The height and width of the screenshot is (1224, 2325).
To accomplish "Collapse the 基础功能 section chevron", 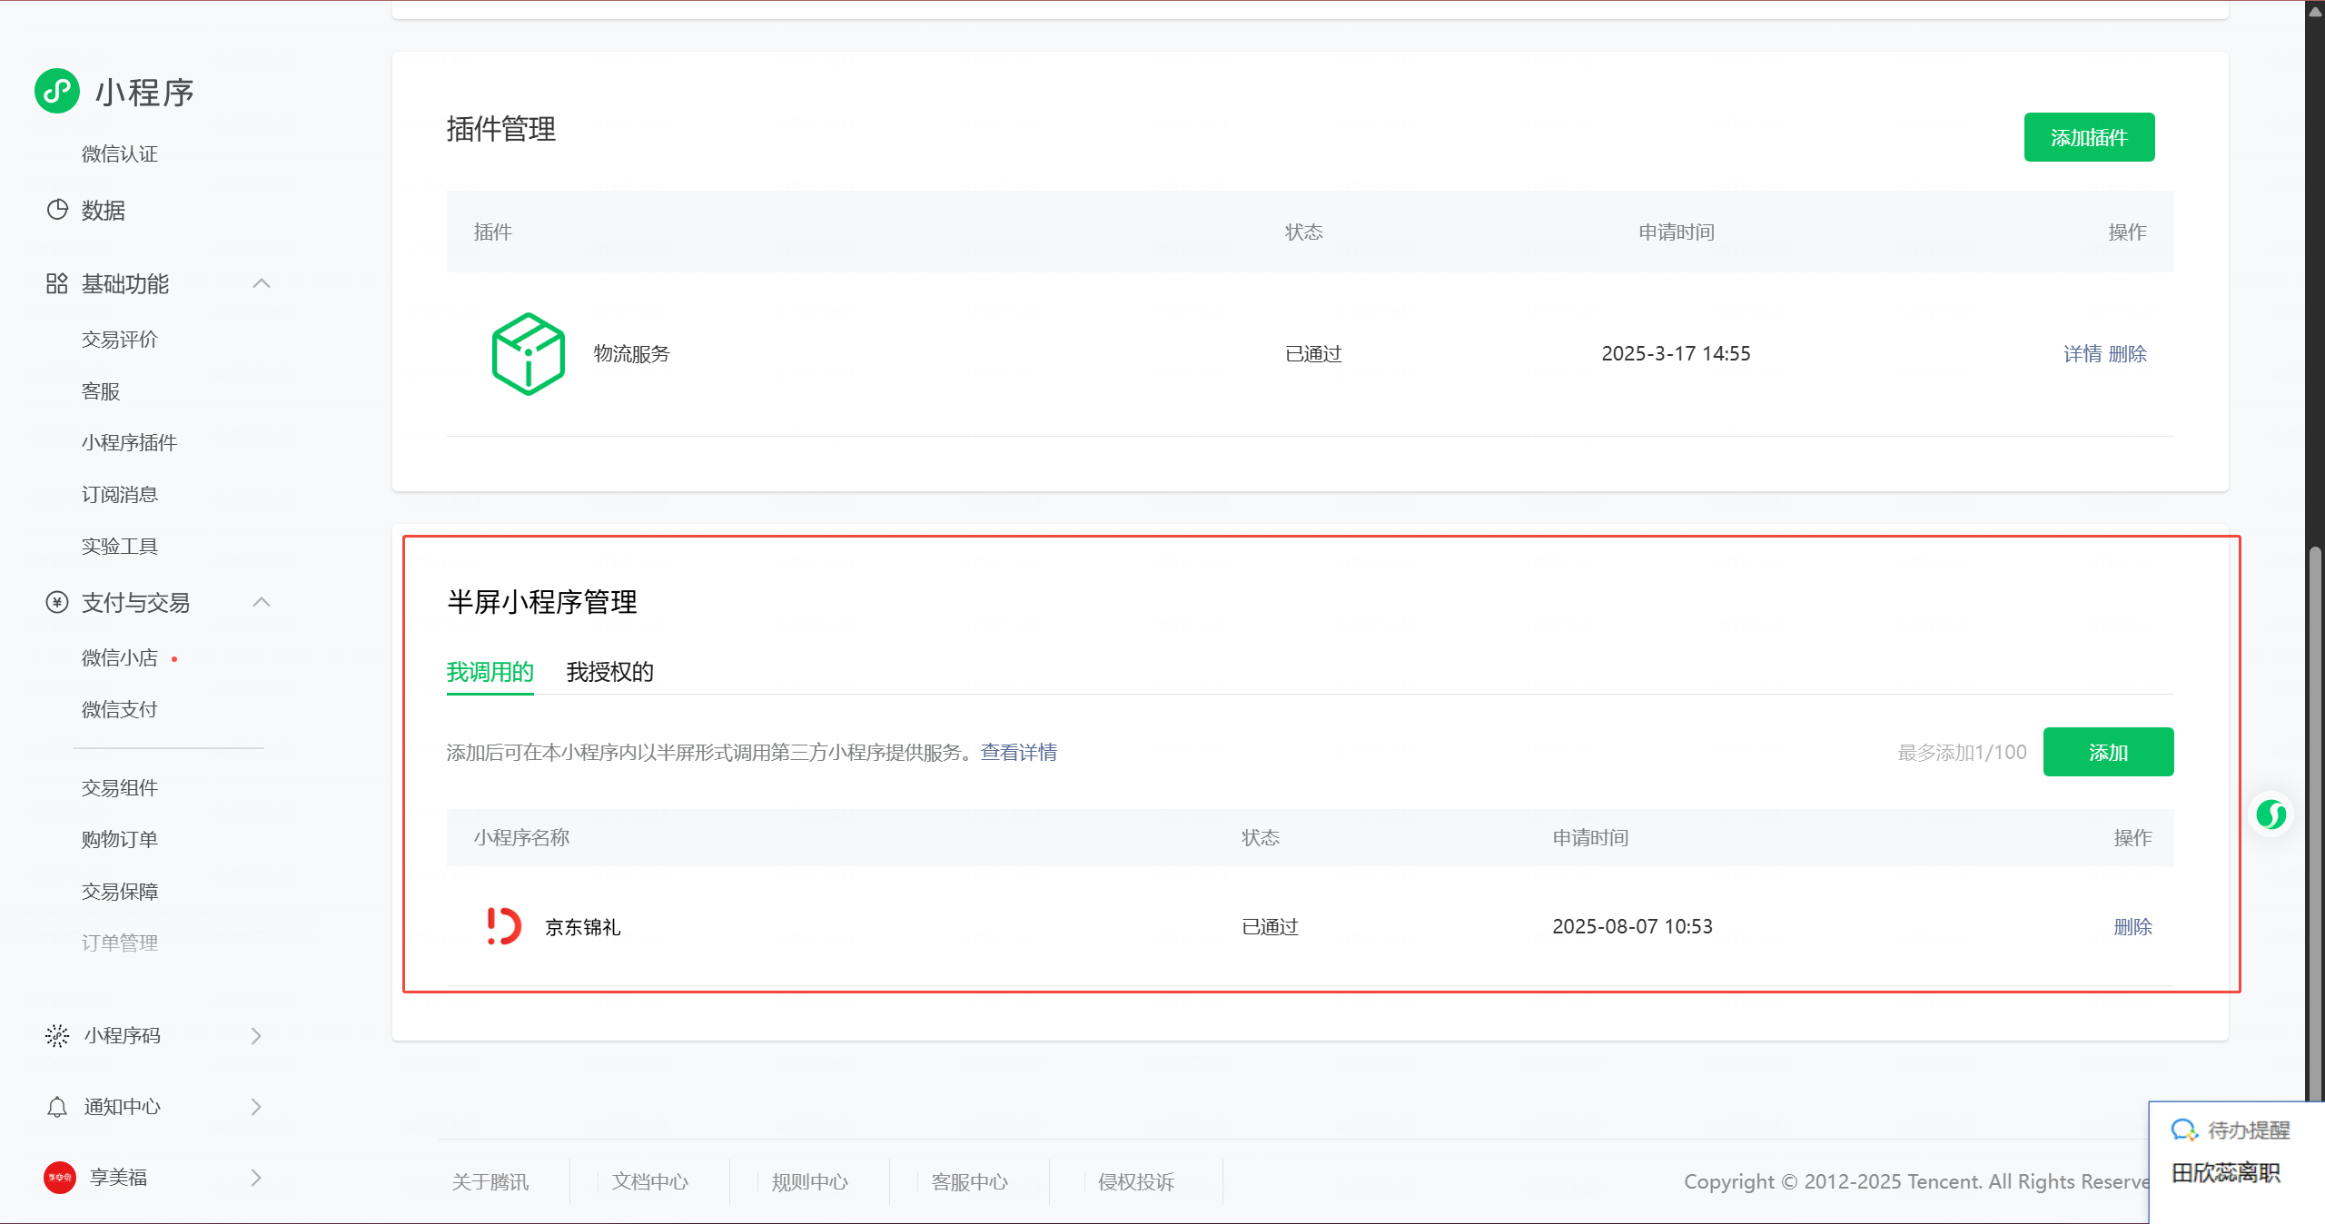I will [262, 283].
